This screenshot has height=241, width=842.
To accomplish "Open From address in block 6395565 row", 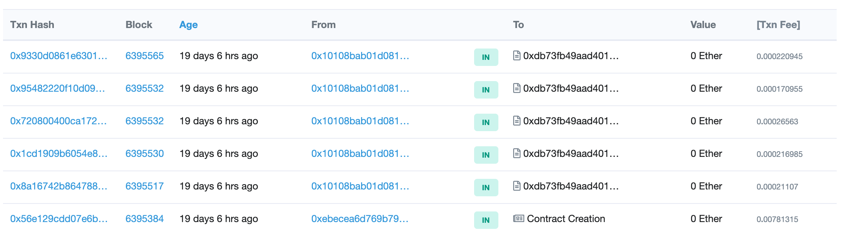I will tap(360, 56).
